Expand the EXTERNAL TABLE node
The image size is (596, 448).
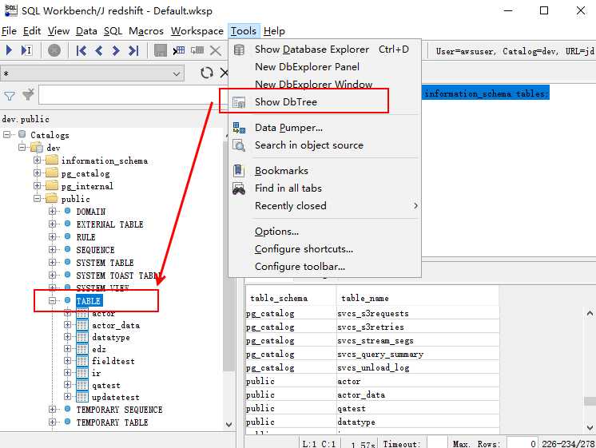[52, 224]
